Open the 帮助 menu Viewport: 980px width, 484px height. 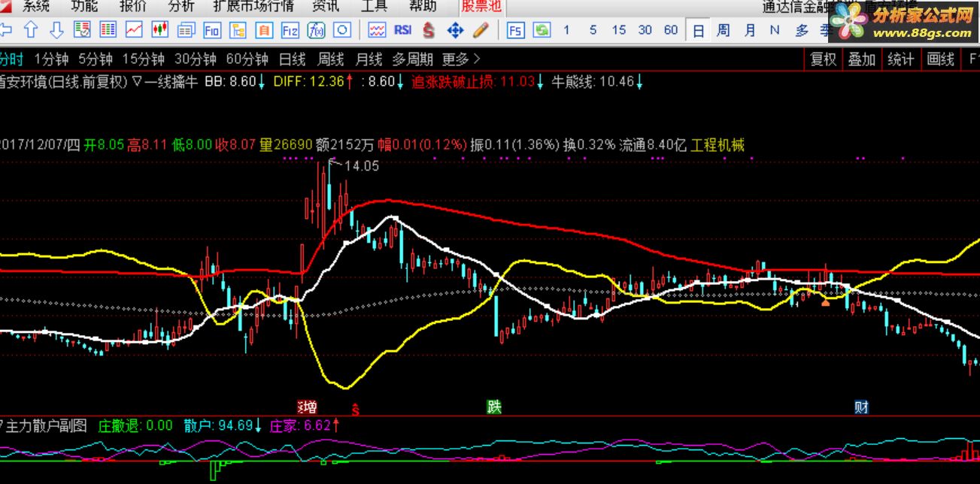point(423,7)
